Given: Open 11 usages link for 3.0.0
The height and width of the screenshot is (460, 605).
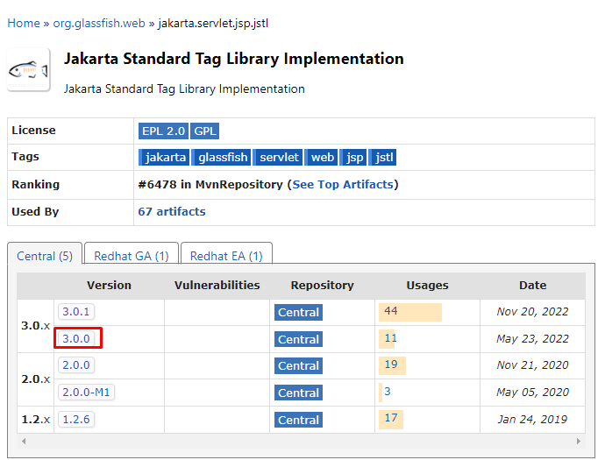Looking at the screenshot, I should (x=391, y=338).
